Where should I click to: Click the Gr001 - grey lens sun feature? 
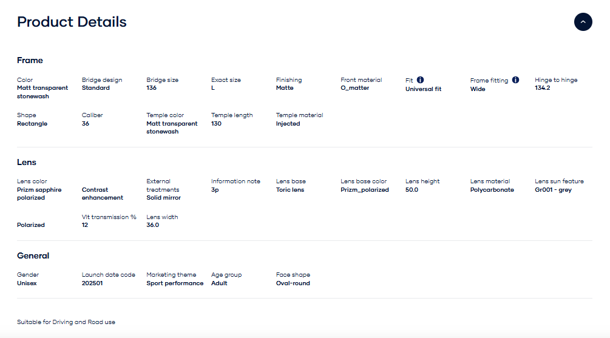(x=553, y=190)
